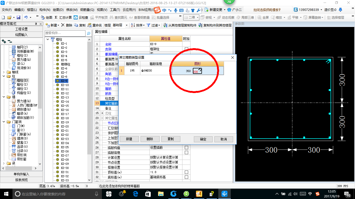Toggle checkbox in 插筋信息 row
Viewport: 355px width, 199px height.
pos(186,152)
